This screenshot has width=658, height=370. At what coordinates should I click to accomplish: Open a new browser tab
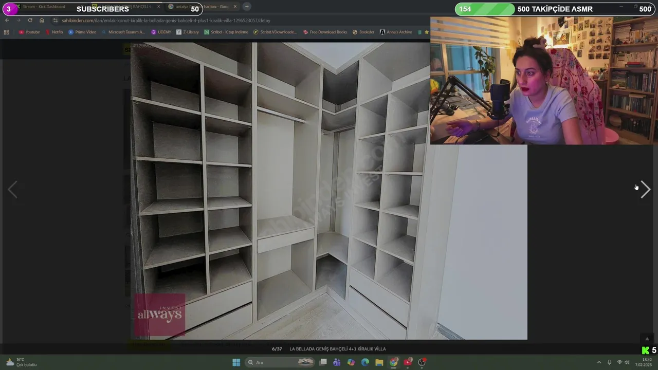point(247,7)
